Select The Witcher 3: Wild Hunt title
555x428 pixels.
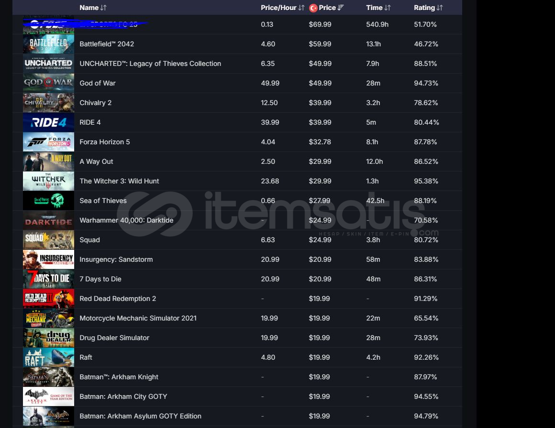119,181
